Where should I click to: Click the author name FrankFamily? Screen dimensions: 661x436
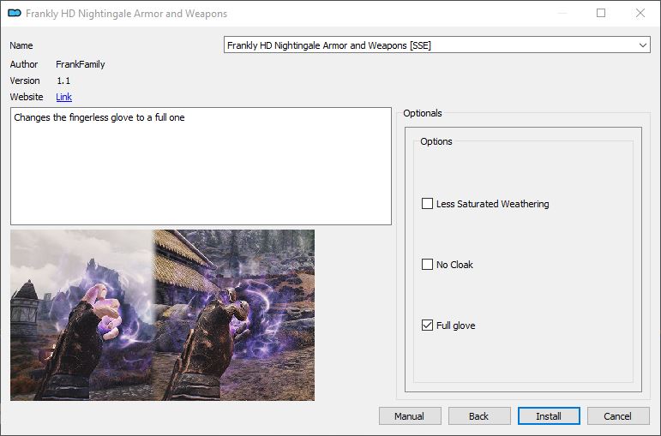pyautogui.click(x=80, y=64)
